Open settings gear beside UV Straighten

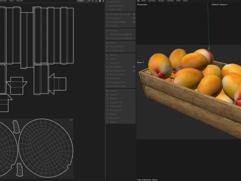pyautogui.click(x=134, y=67)
